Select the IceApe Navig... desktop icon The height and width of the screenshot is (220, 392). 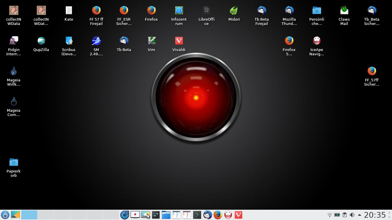(x=317, y=46)
